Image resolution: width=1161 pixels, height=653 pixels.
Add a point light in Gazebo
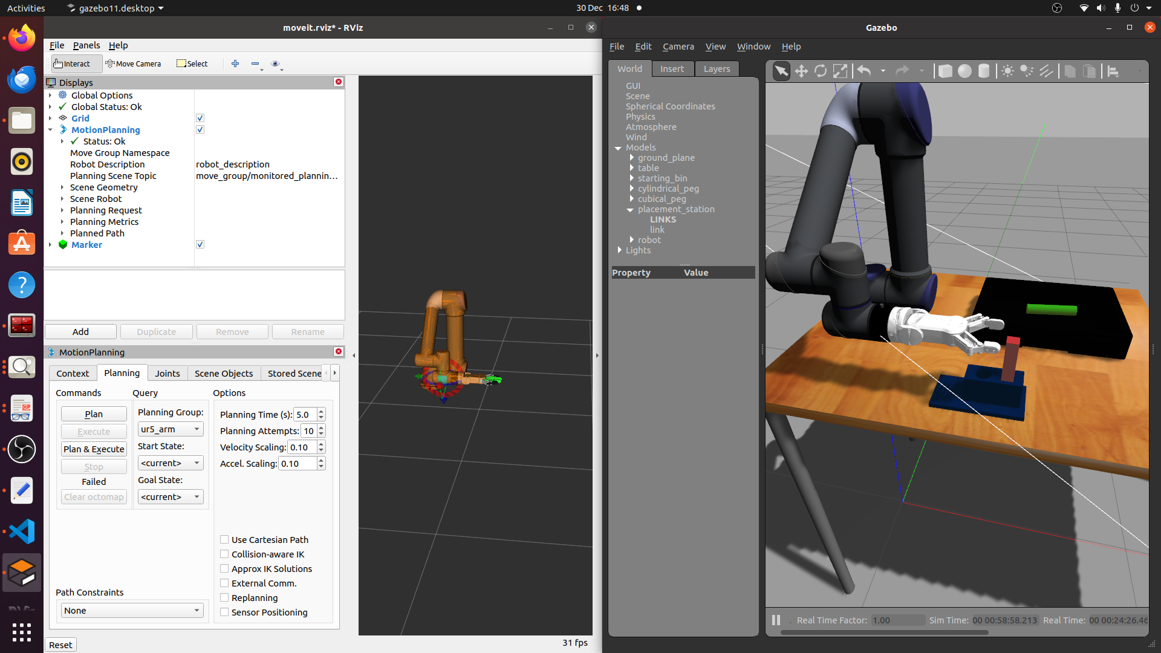pyautogui.click(x=1007, y=71)
